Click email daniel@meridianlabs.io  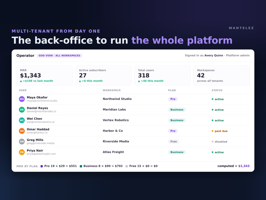click(41, 111)
